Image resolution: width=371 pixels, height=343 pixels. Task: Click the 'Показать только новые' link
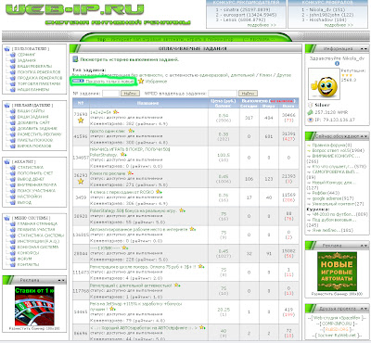(x=109, y=82)
